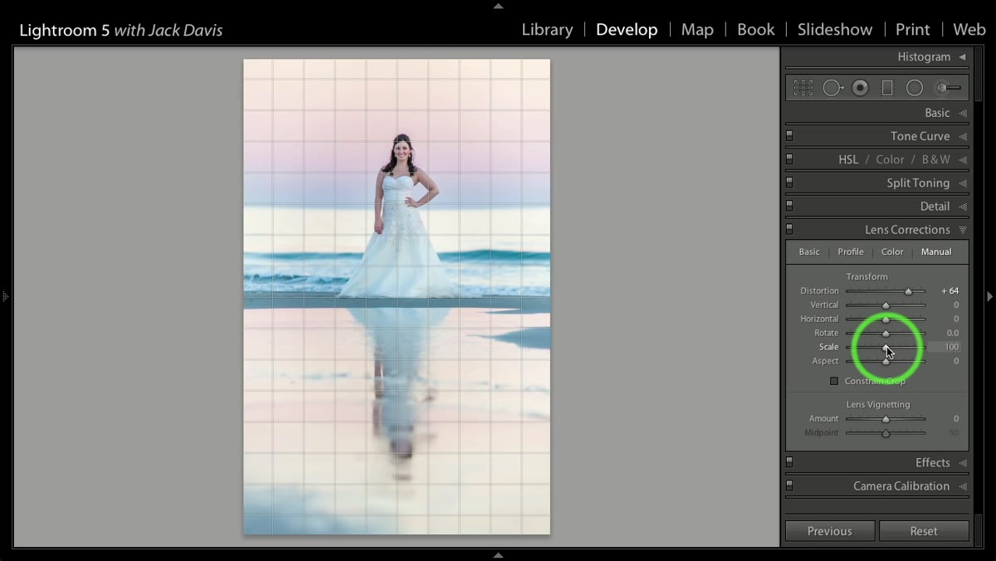Expand the Detail panel
Viewport: 996px width, 561px height.
pyautogui.click(x=963, y=207)
